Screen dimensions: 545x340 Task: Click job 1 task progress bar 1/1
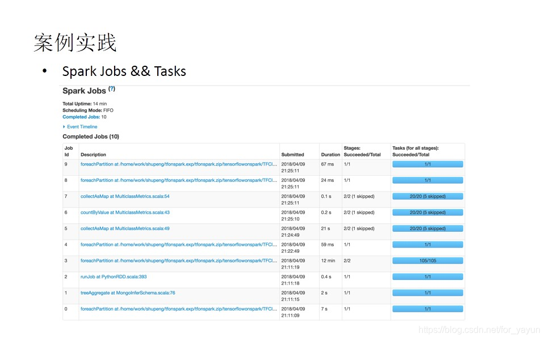[x=427, y=293]
